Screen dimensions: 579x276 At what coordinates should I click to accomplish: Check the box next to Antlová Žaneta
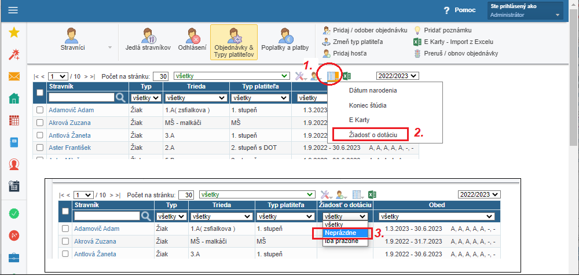(x=40, y=135)
